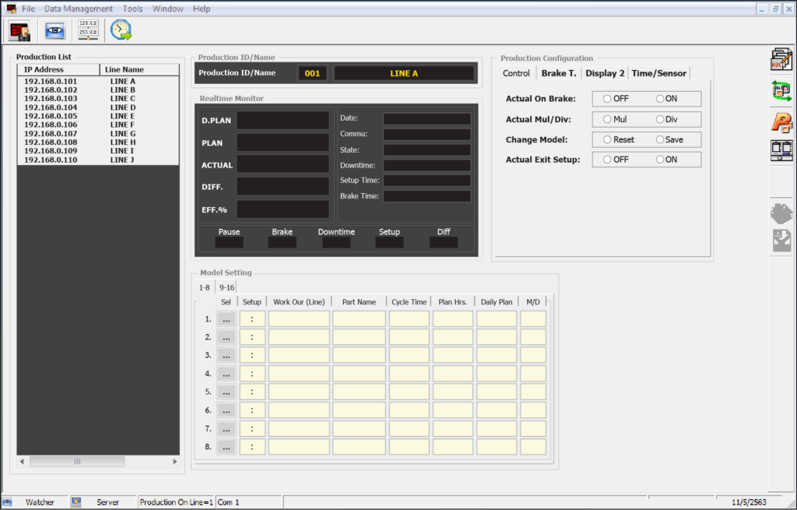This screenshot has height=510, width=797.
Task: Click the edit document icon in right sidebar
Action: 781,59
